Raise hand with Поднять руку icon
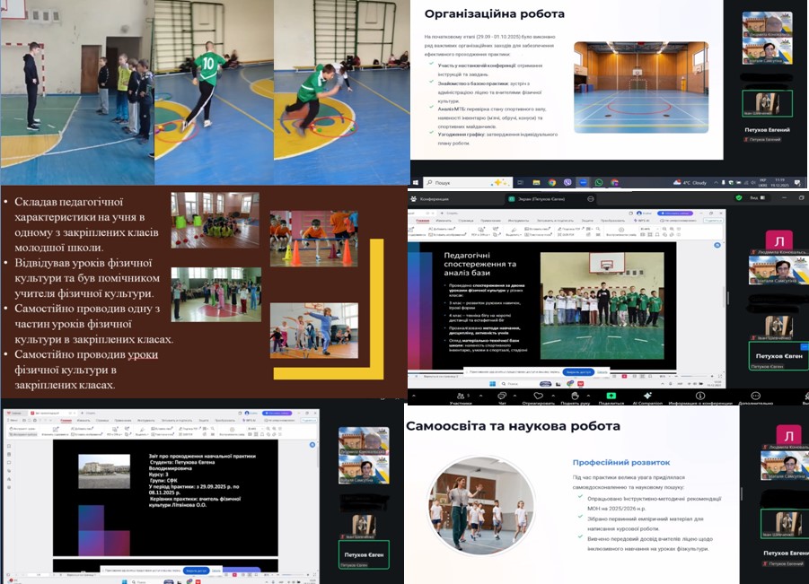 click(575, 395)
